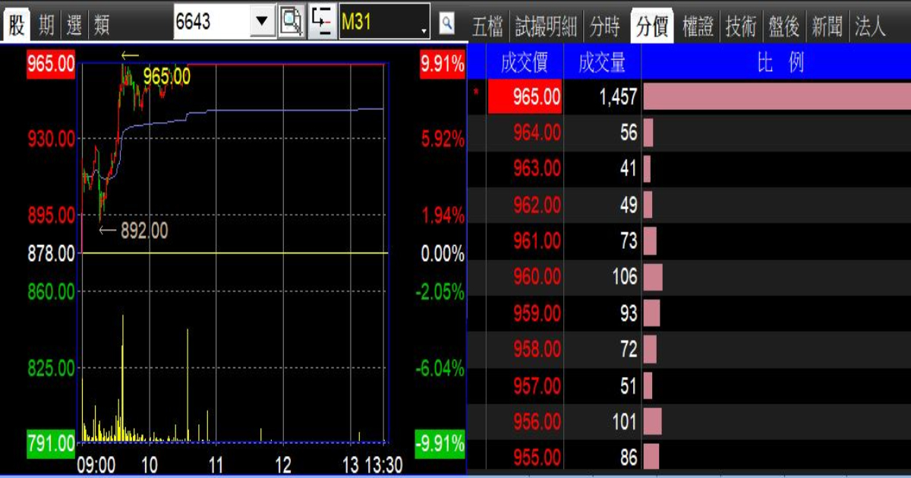The height and width of the screenshot is (478, 911).
Task: Click the ratio bar for 965.00
Action: click(777, 96)
